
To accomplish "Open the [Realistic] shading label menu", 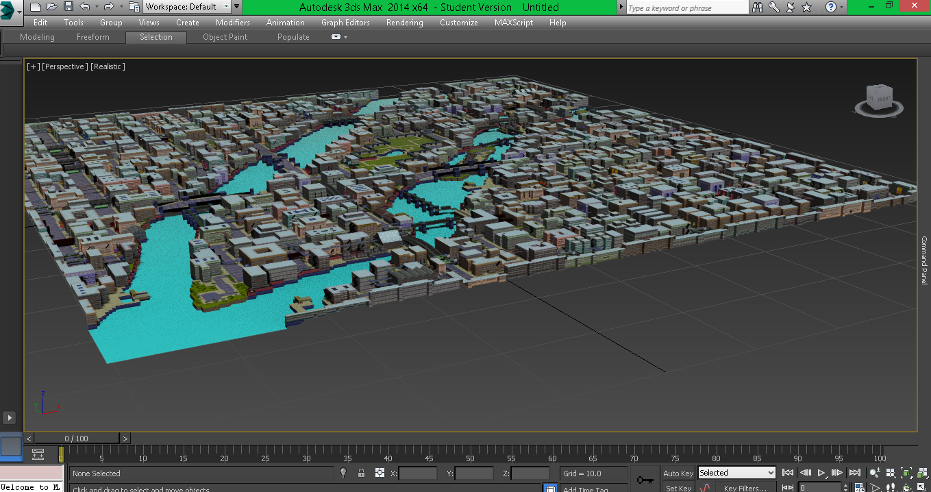I will pyautogui.click(x=108, y=66).
